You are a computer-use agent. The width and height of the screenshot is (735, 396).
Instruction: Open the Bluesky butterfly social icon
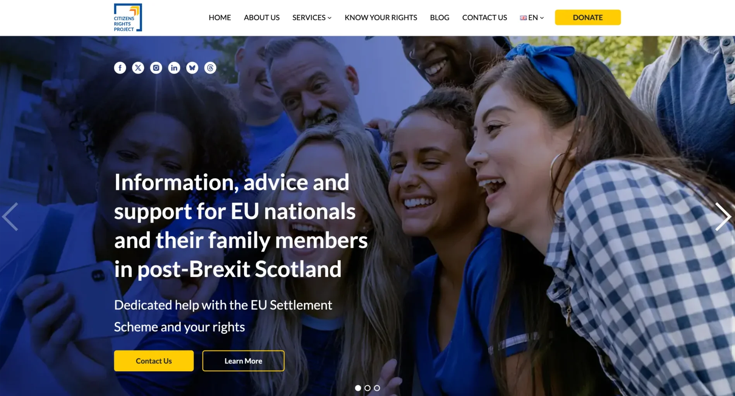coord(192,68)
